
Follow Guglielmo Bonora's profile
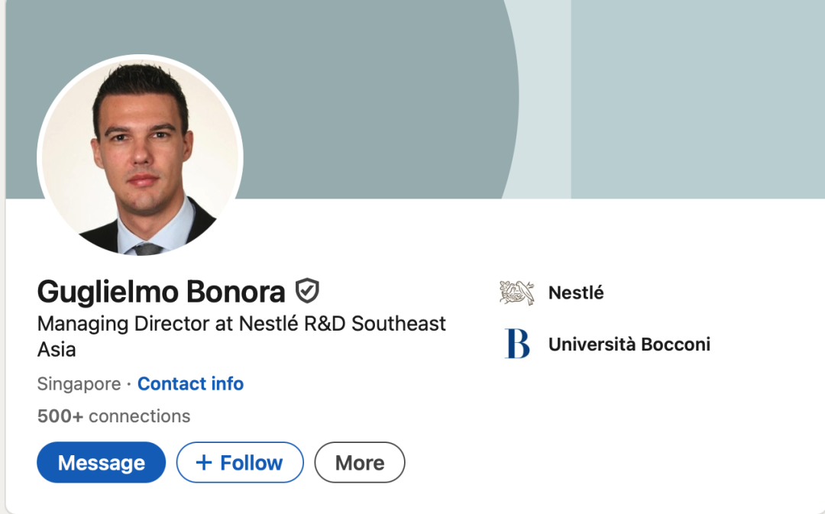pyautogui.click(x=240, y=463)
